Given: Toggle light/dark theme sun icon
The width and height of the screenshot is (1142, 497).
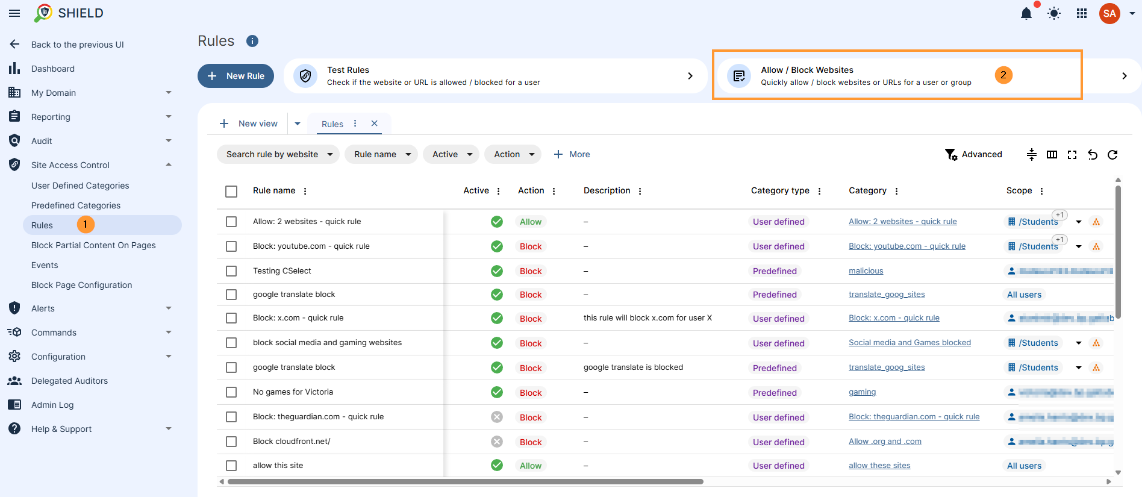Looking at the screenshot, I should (x=1054, y=13).
